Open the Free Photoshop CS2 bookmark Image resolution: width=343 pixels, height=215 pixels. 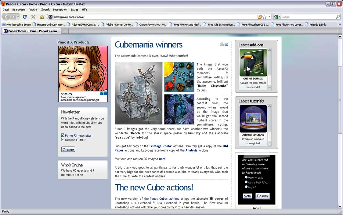pyautogui.click(x=253, y=24)
